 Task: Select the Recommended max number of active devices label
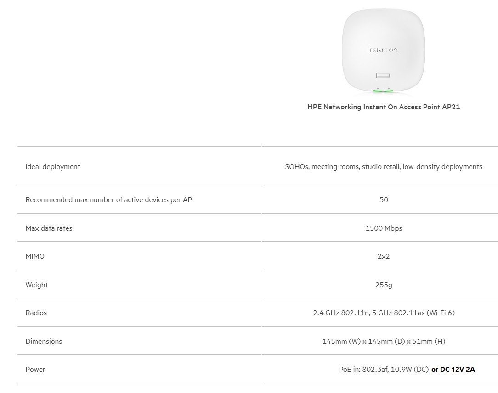pyautogui.click(x=109, y=200)
